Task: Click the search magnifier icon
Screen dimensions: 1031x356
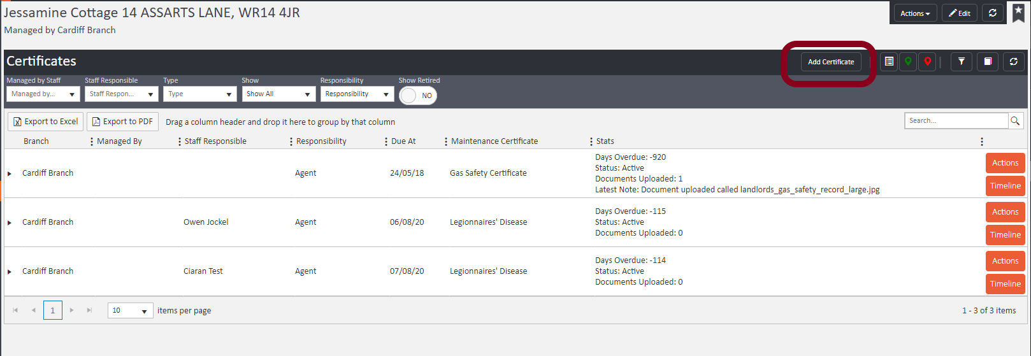Action: pos(1015,120)
